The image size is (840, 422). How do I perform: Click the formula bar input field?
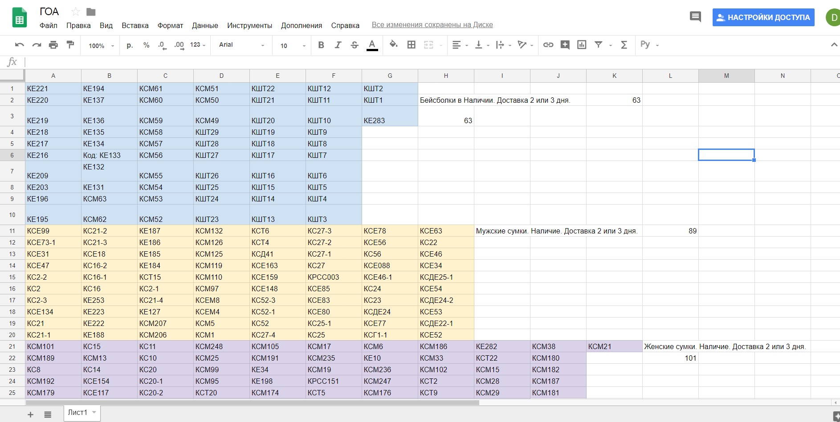pyautogui.click(x=431, y=62)
